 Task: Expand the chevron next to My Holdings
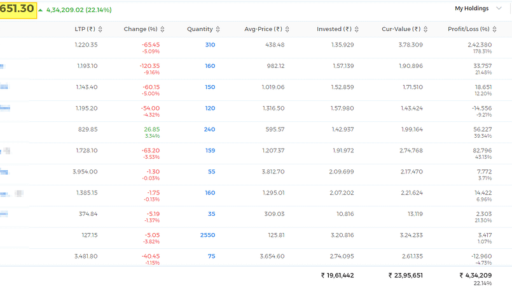pos(499,8)
